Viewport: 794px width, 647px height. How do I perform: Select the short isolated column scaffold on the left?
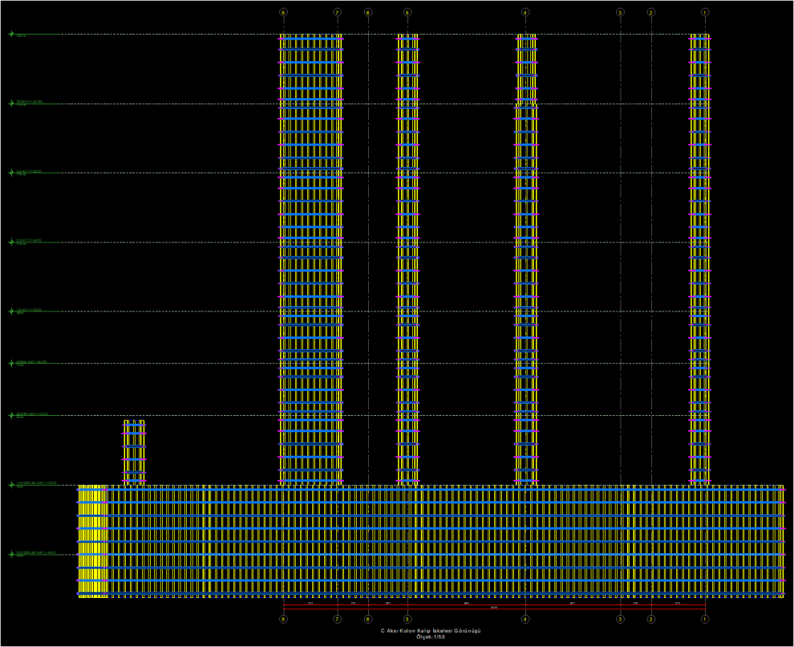134,451
